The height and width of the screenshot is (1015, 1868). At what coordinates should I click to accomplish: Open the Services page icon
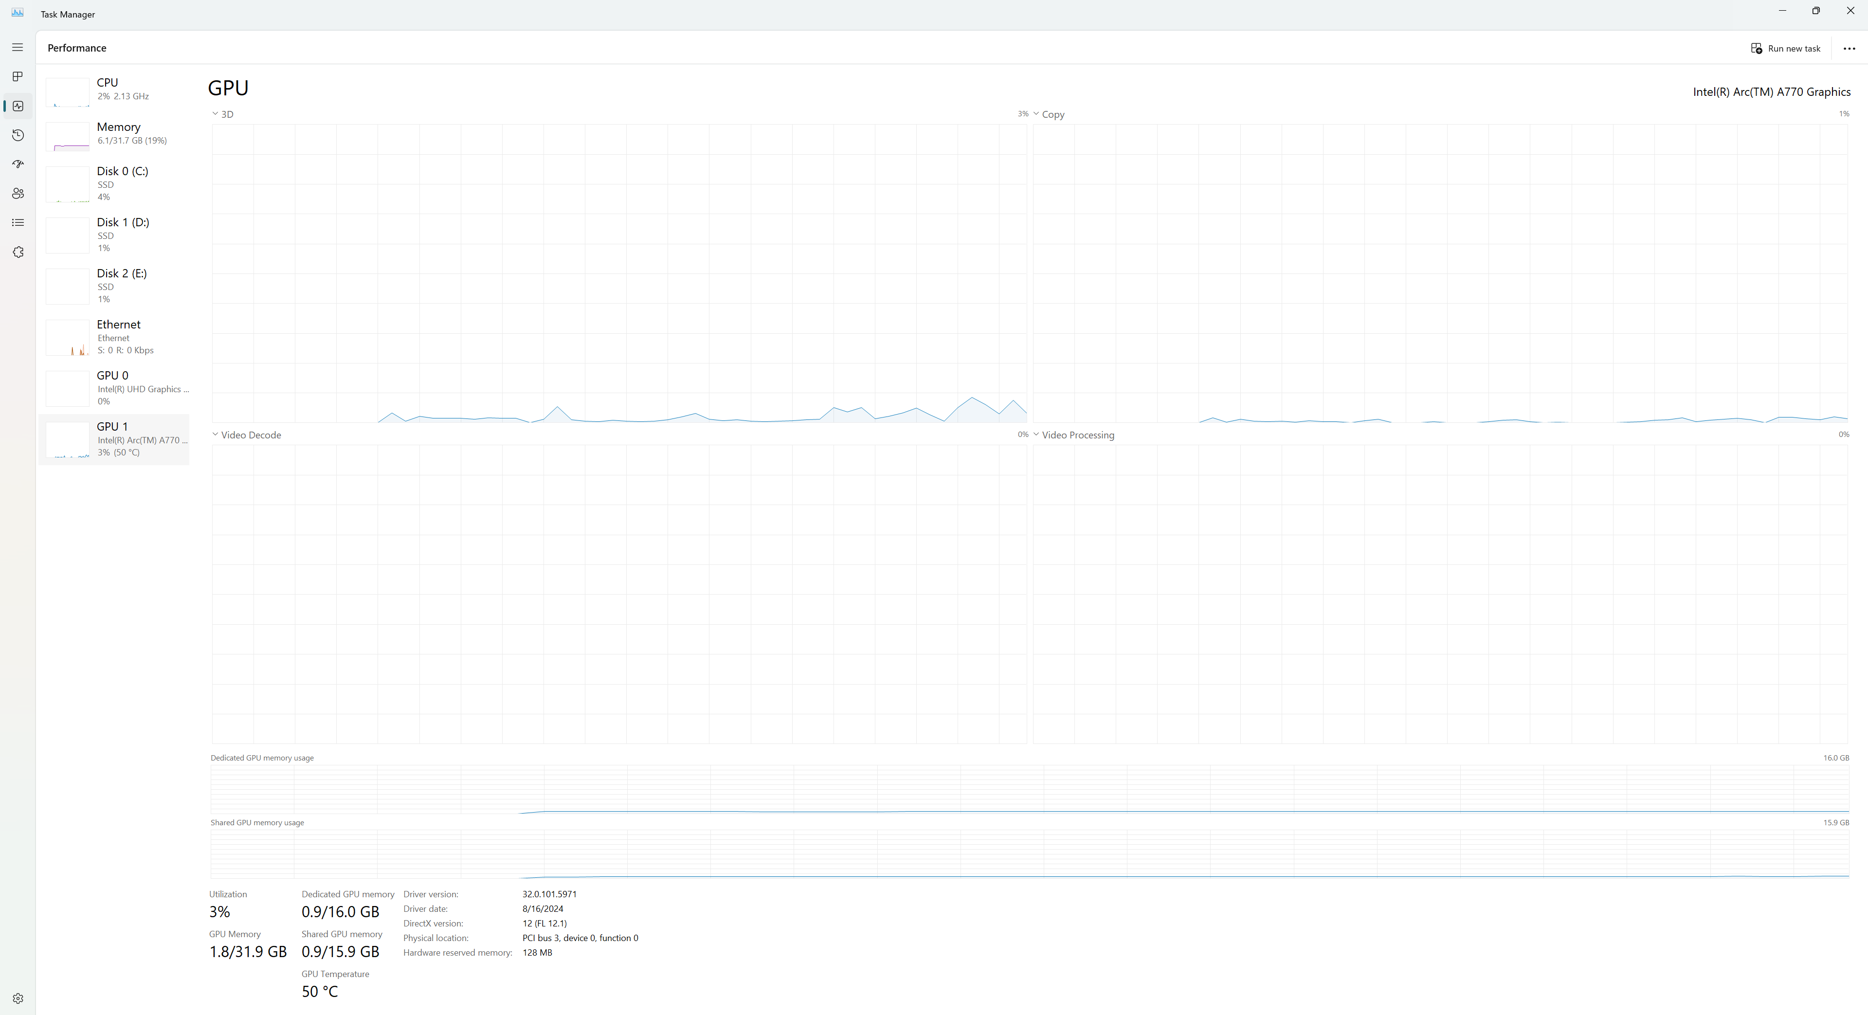tap(18, 253)
